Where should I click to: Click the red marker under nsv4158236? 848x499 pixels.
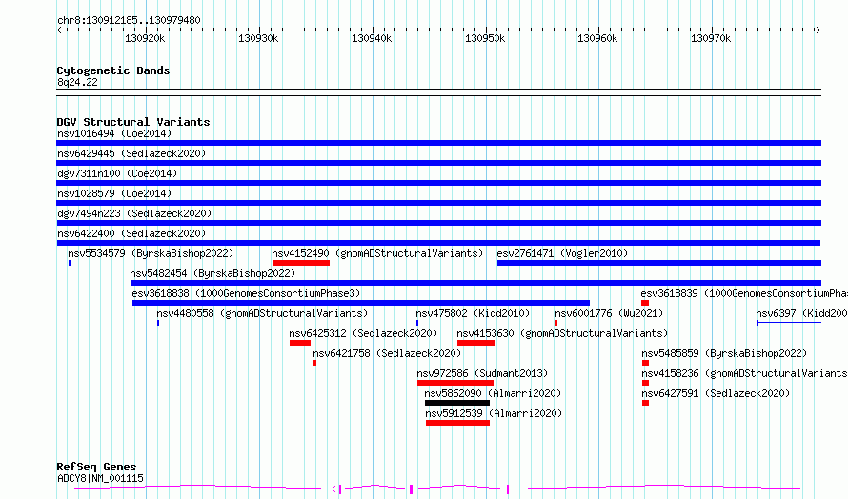[645, 383]
